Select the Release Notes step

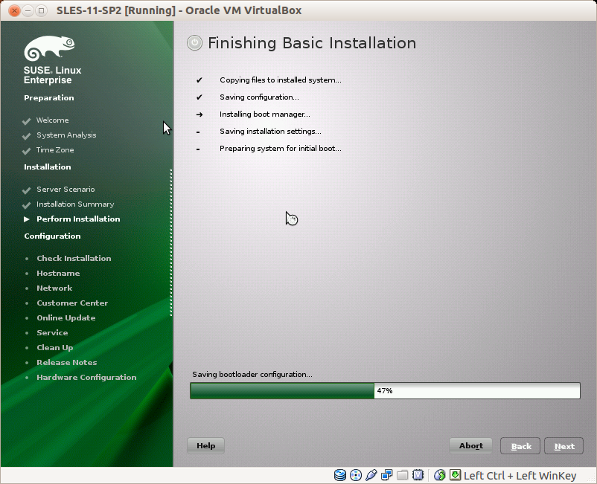pos(67,362)
